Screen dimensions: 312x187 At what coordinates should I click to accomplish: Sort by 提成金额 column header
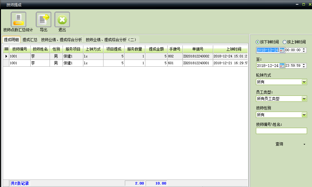[x=156, y=49]
